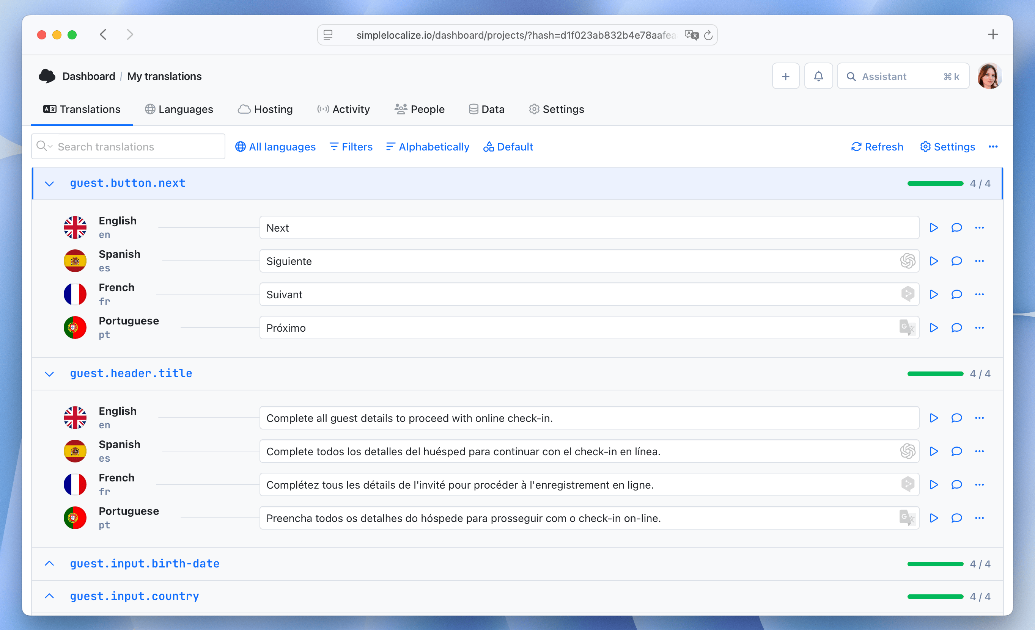Open a new browser tab with plus
Screen dimensions: 1035x630
pyautogui.click(x=993, y=34)
